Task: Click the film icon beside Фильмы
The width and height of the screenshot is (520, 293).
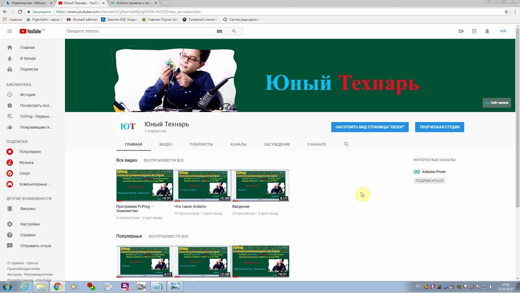Action: click(x=10, y=209)
